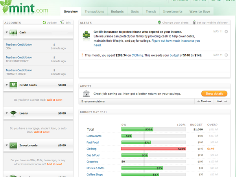Click the budget link in the alert
The height and width of the screenshot is (177, 236).
[x=174, y=55]
